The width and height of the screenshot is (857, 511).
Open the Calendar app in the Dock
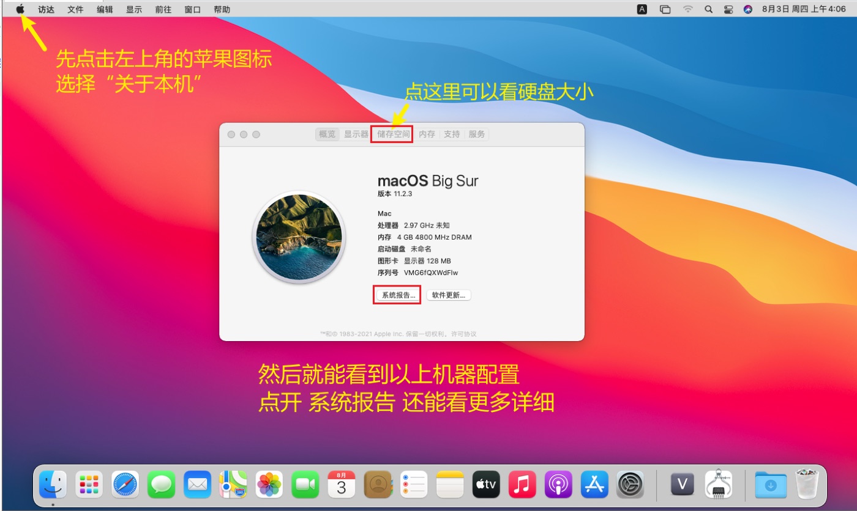click(342, 485)
